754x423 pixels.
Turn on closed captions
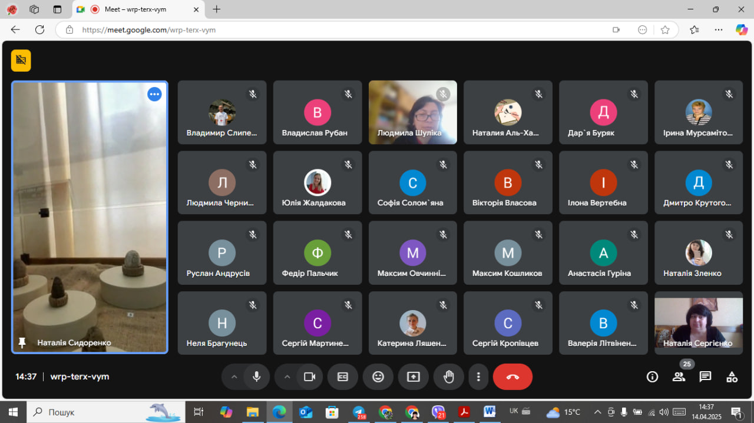343,377
